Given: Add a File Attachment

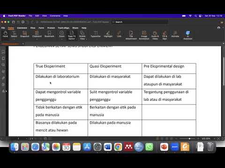Looking at the screenshot, I should [131, 35].
